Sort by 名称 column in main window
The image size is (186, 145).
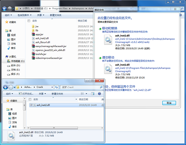(x=34, y=21)
